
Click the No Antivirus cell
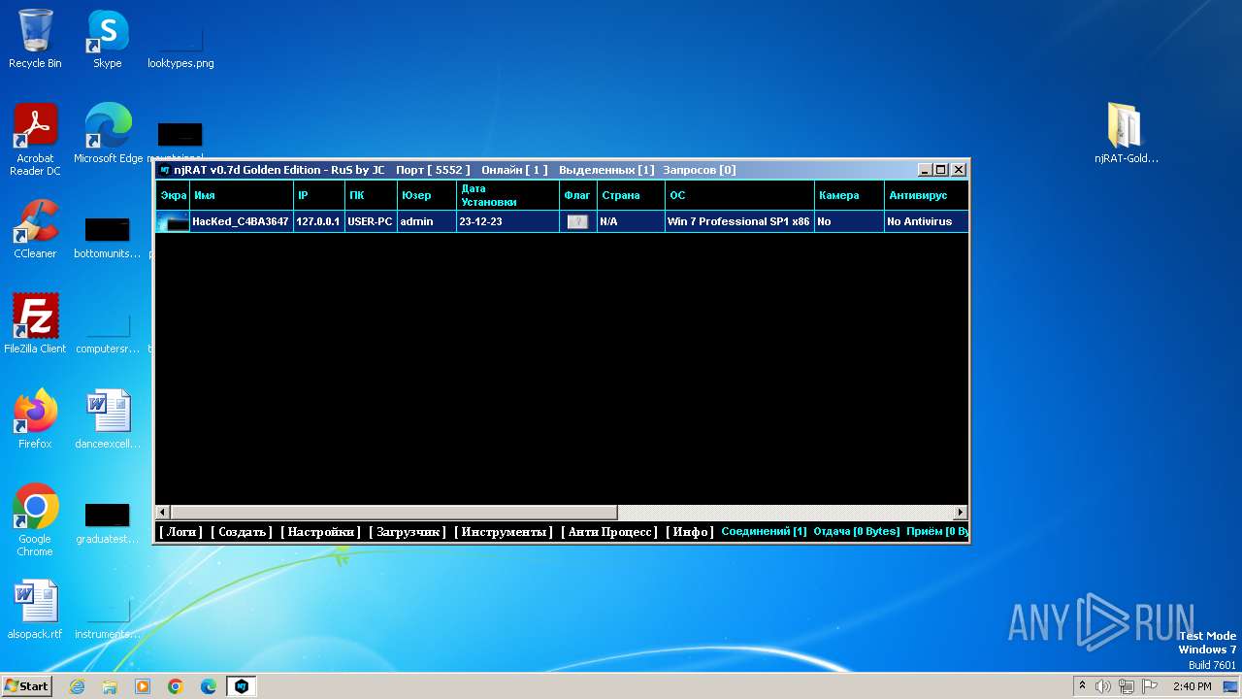tap(926, 221)
